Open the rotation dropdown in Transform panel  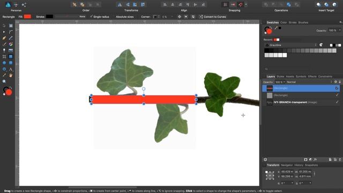pos(292,183)
